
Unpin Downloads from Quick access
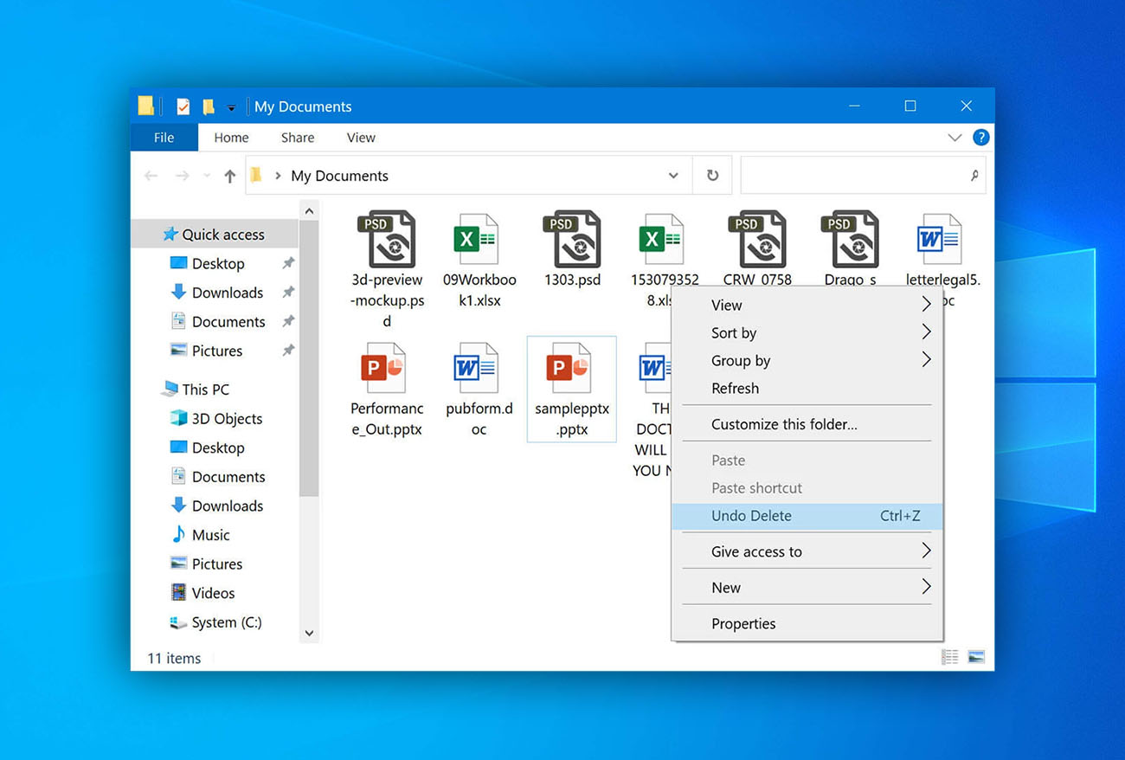287,293
